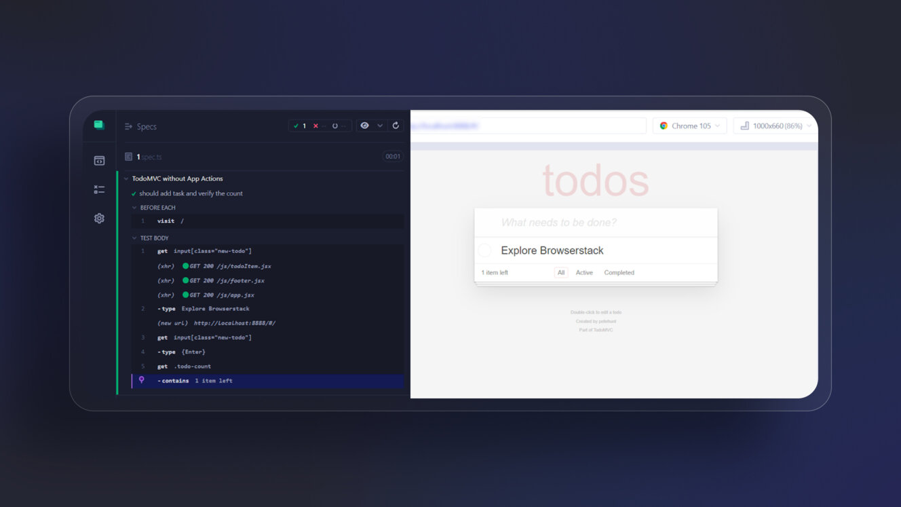The image size is (901, 507).
Task: Collapse the TEST BODY section
Action: click(x=134, y=238)
